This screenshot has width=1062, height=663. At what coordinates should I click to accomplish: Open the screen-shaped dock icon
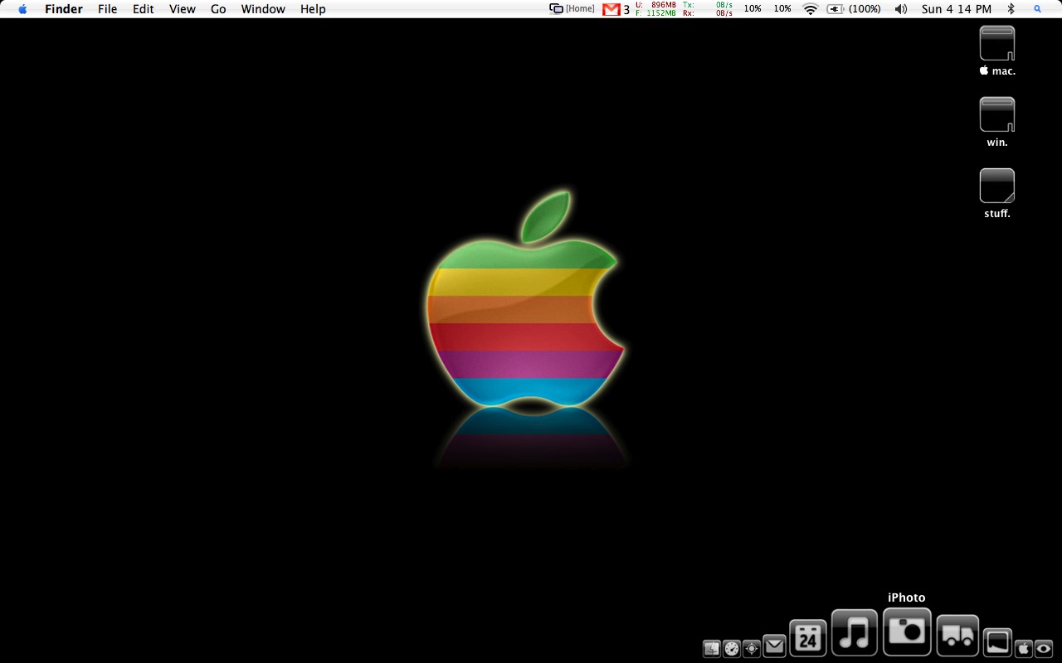coord(997,643)
